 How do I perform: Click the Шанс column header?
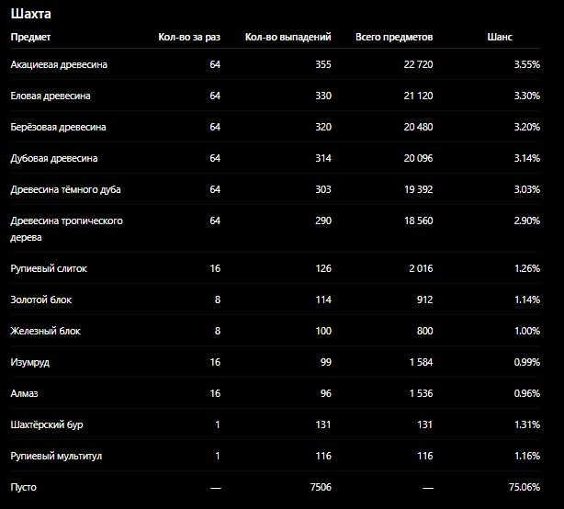[x=500, y=37]
